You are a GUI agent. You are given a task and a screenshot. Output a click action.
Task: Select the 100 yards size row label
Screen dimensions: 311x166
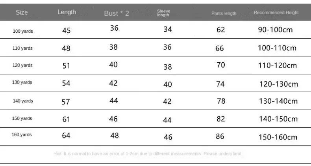click(23, 31)
